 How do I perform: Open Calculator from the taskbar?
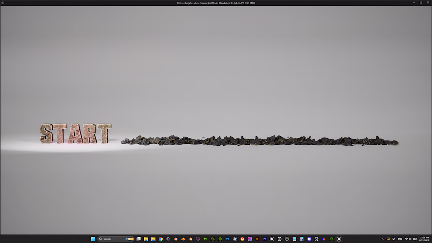302,239
